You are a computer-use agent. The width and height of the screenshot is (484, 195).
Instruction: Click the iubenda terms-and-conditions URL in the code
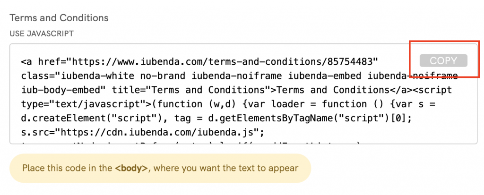[x=222, y=61]
